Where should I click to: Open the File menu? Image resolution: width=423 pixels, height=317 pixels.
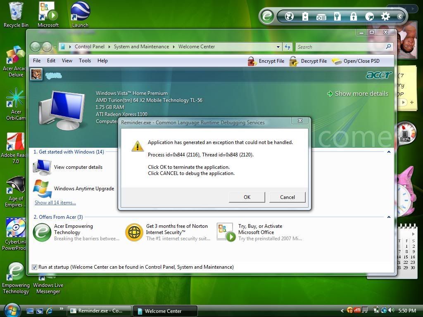37,61
